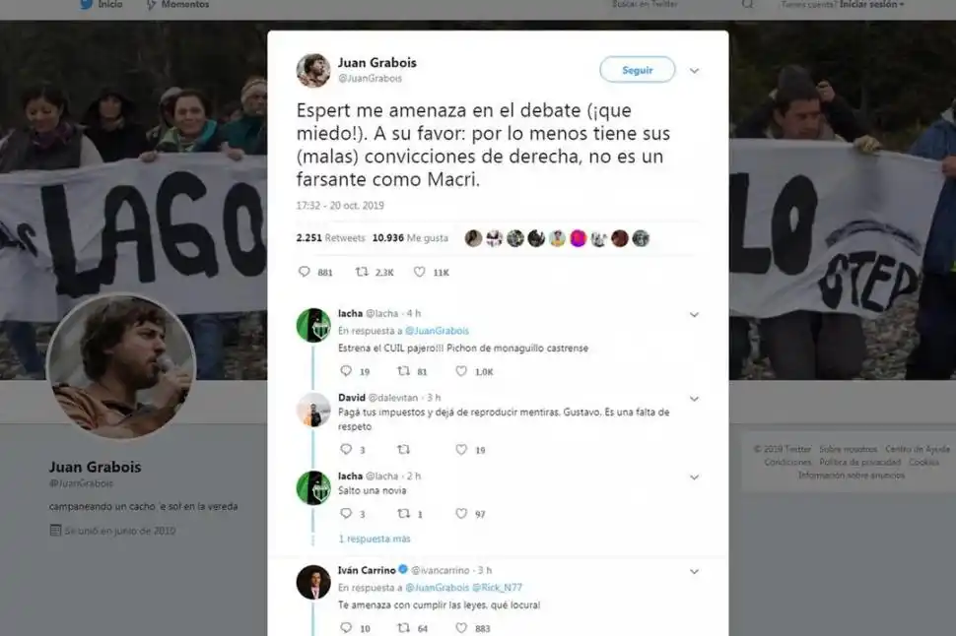The image size is (956, 636).
Task: Open Juan Grabois's avatar in the tweet header
Action: 313,70
